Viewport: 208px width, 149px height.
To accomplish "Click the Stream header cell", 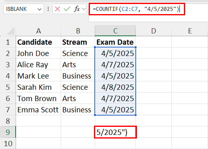I will click(78, 42).
